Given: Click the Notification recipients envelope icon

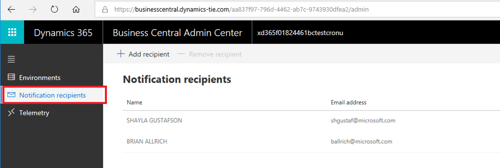Looking at the screenshot, I should 11,95.
